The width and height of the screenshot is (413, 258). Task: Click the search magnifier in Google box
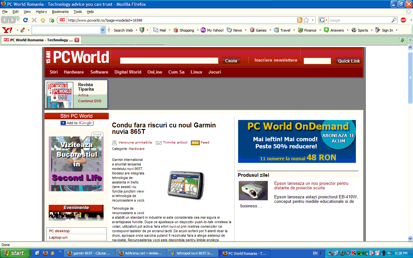tap(394, 20)
